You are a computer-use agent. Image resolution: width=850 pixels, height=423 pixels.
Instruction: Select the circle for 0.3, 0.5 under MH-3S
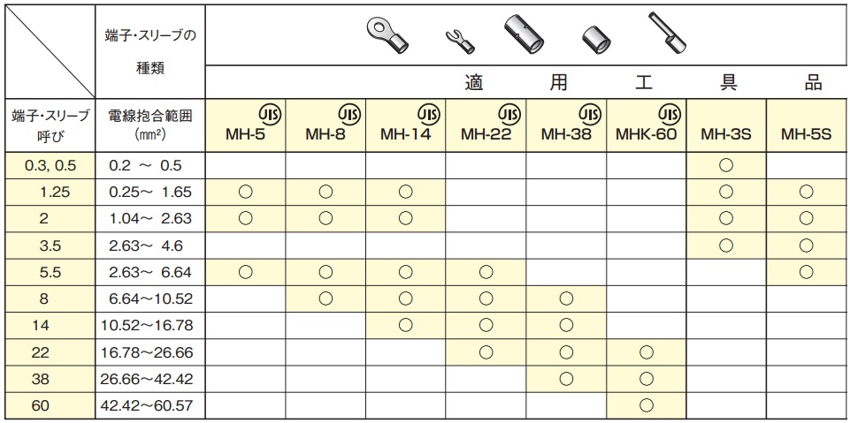click(x=726, y=164)
